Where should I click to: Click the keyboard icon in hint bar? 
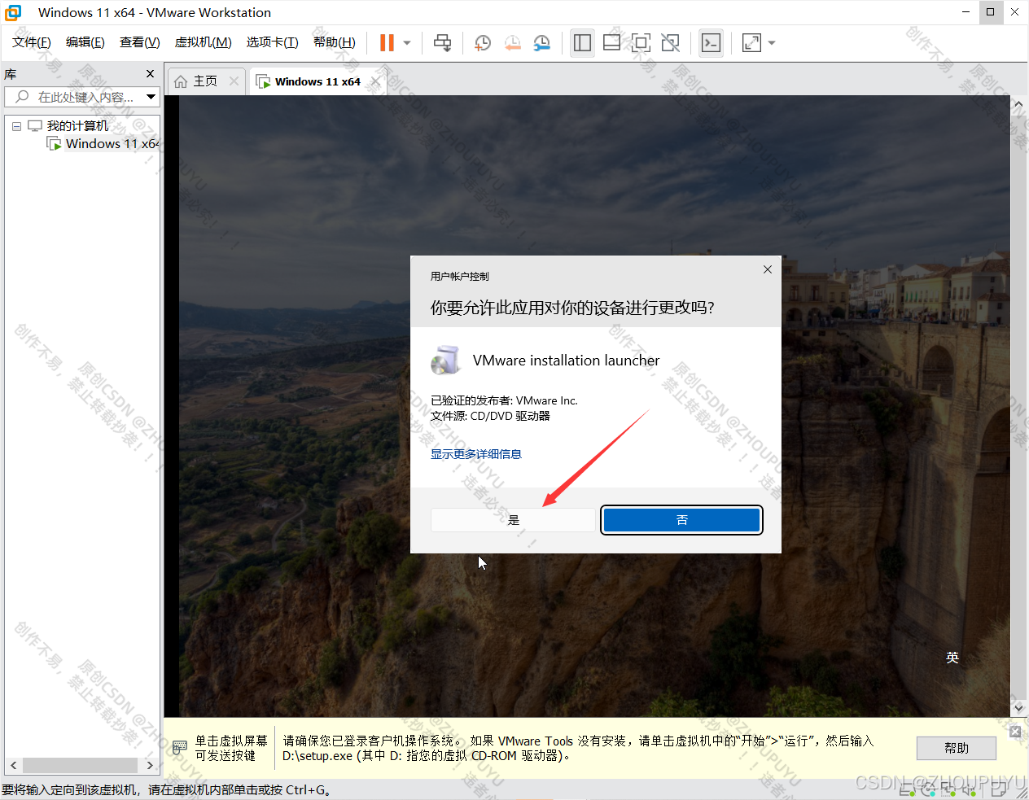[x=181, y=747]
